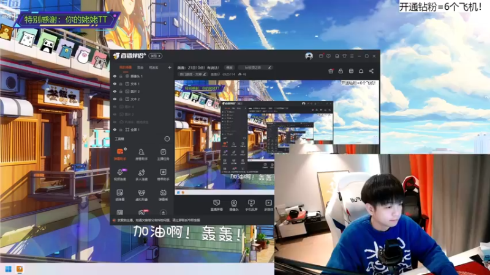The width and height of the screenshot is (490, 275).
Task: Open the mode pill next to the logo
Action: (156, 56)
